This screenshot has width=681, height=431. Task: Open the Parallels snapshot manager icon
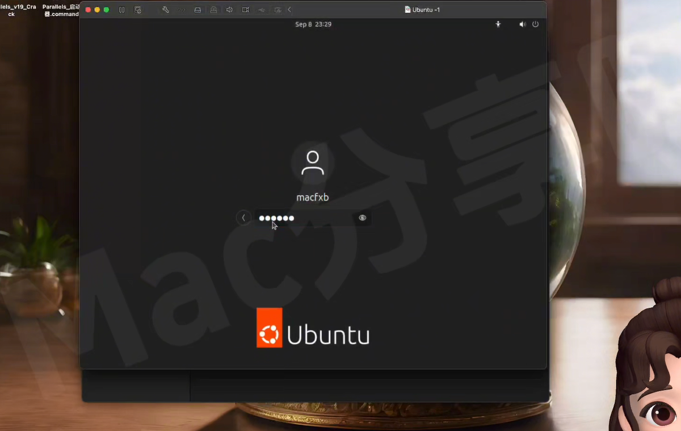coord(137,10)
